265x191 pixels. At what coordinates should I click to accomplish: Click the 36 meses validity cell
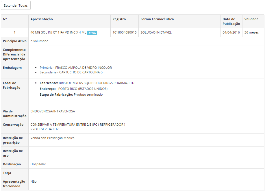251,32
